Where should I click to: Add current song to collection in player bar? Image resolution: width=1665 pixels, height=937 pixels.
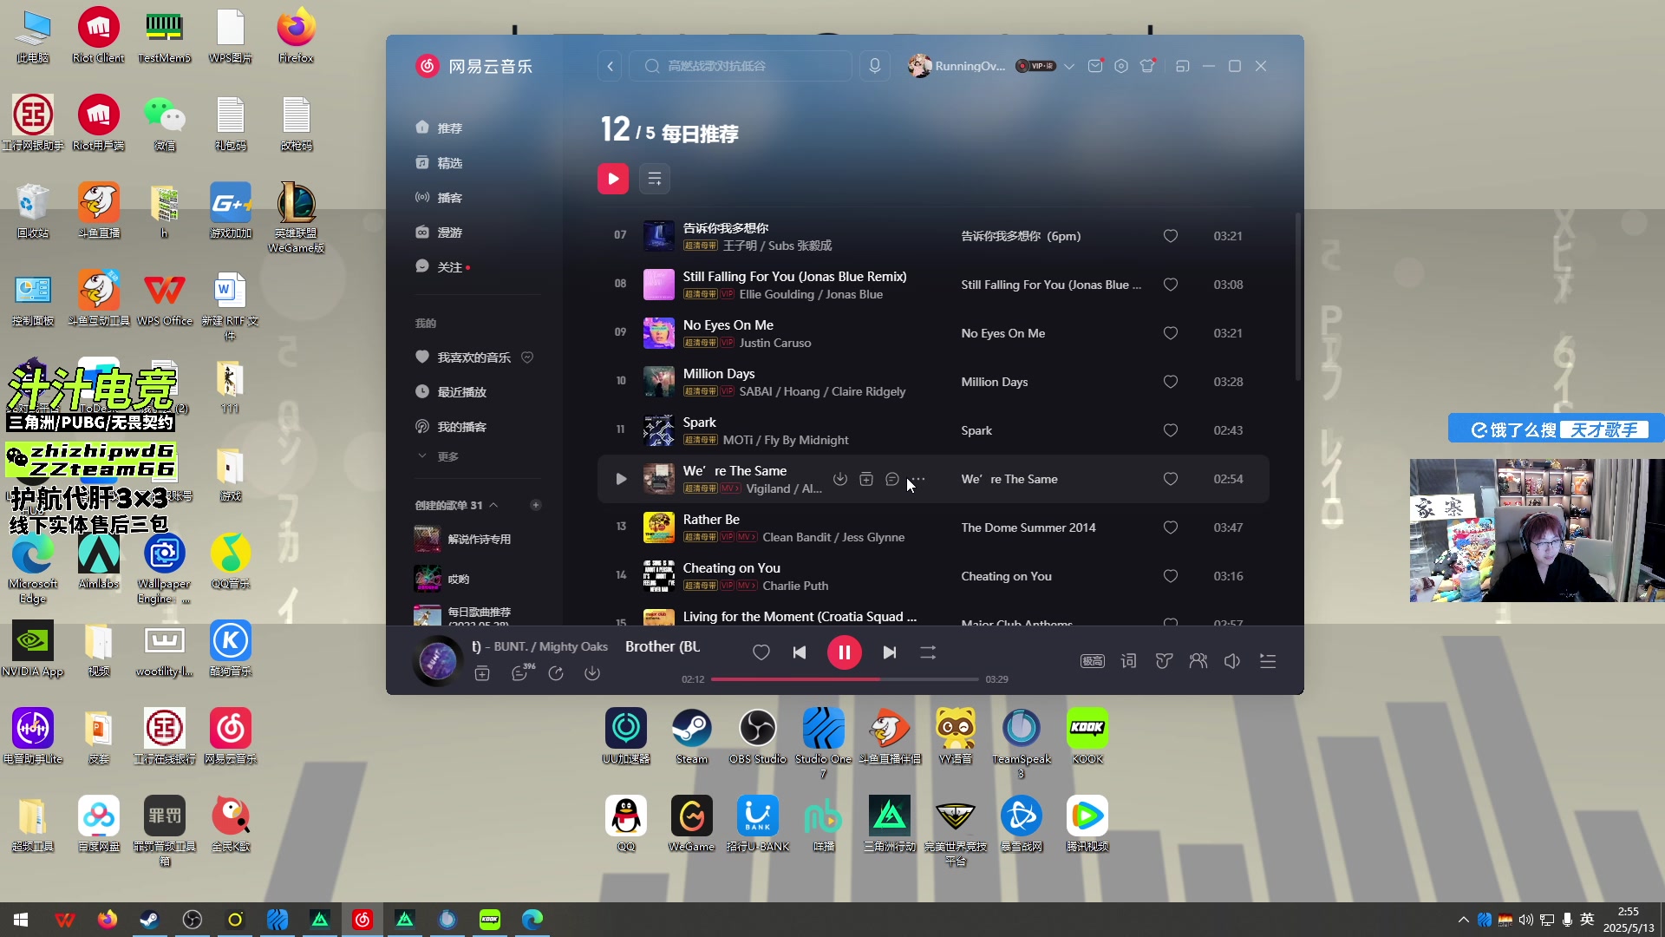[483, 673]
